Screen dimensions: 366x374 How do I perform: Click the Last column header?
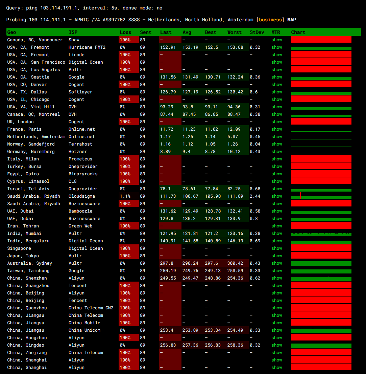tap(166, 32)
